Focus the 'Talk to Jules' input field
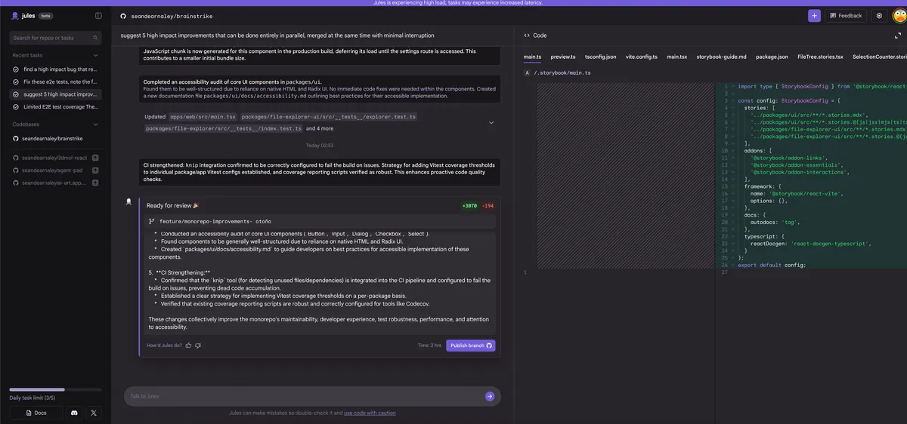Viewport: 907px width, 424px height. coord(302,396)
